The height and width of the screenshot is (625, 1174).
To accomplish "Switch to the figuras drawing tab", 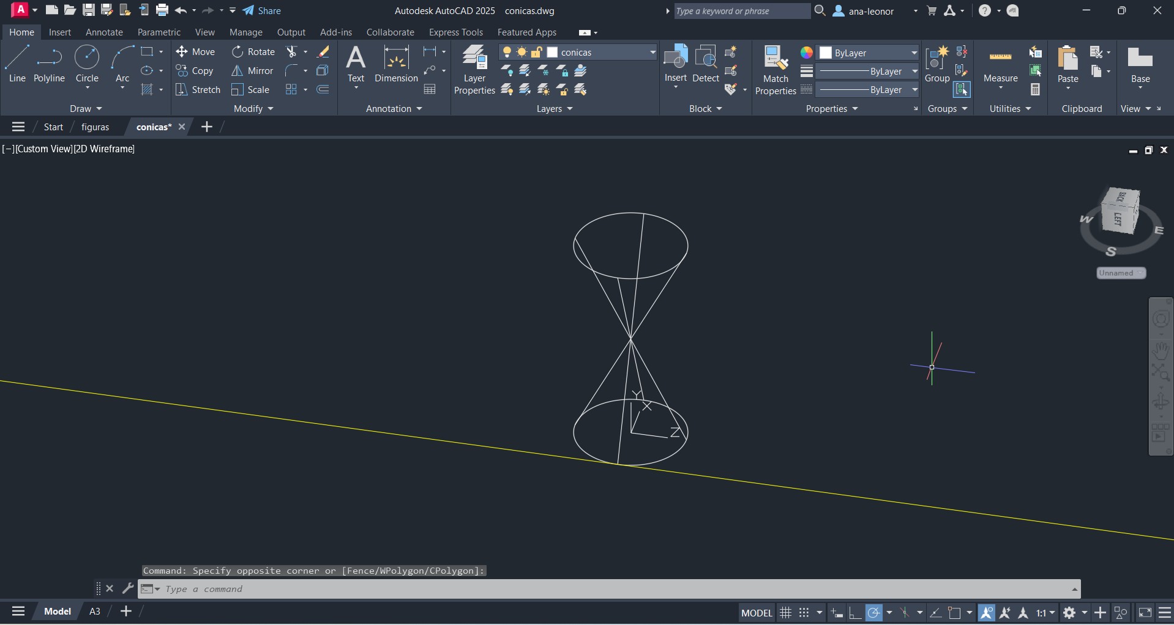I will (x=95, y=127).
